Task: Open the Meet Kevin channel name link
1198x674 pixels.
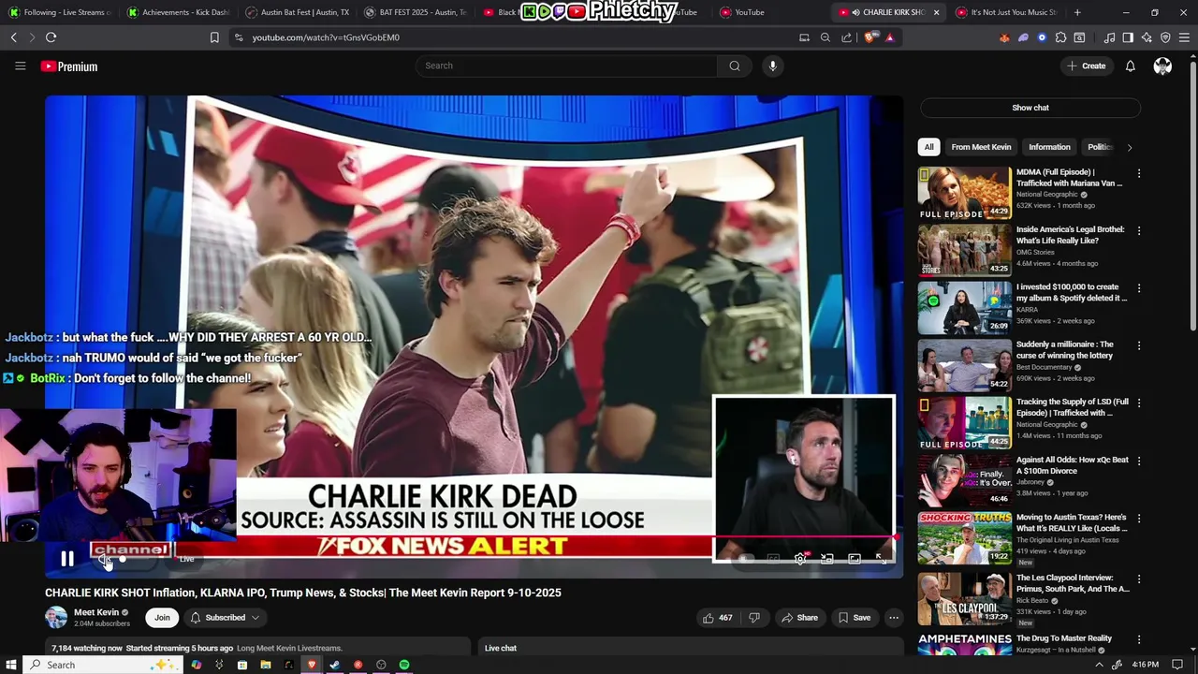Action: pos(96,612)
